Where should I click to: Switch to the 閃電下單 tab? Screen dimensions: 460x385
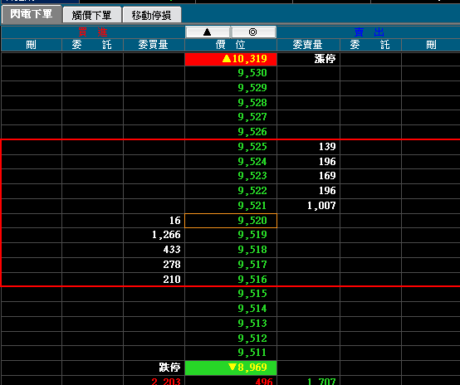pyautogui.click(x=32, y=14)
